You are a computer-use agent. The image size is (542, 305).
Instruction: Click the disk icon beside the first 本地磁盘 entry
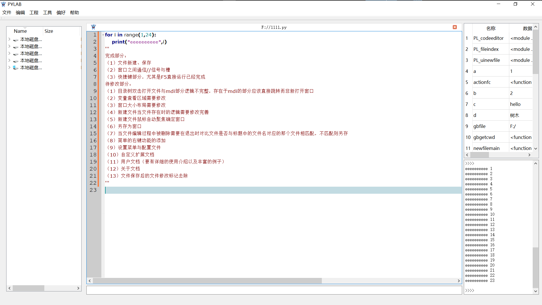[16, 39]
